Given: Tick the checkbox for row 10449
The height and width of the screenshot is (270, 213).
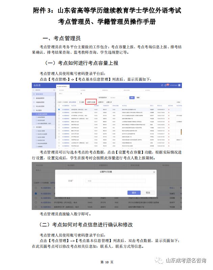Looking at the screenshot, I should click(59, 128).
